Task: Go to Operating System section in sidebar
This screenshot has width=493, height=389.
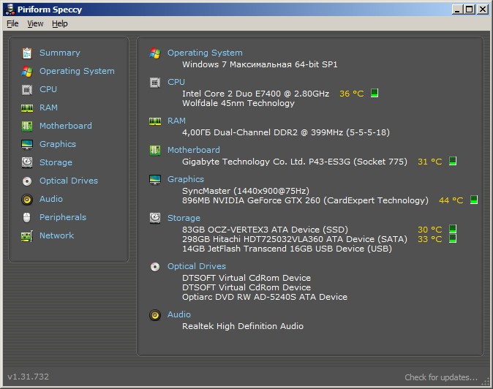Action: pyautogui.click(x=77, y=72)
